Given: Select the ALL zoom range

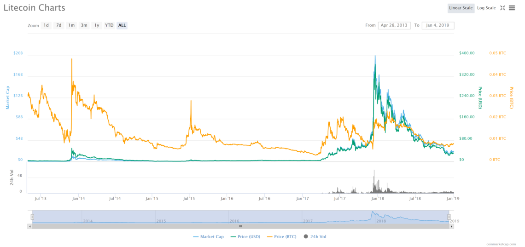Looking at the screenshot, I should click(122, 25).
